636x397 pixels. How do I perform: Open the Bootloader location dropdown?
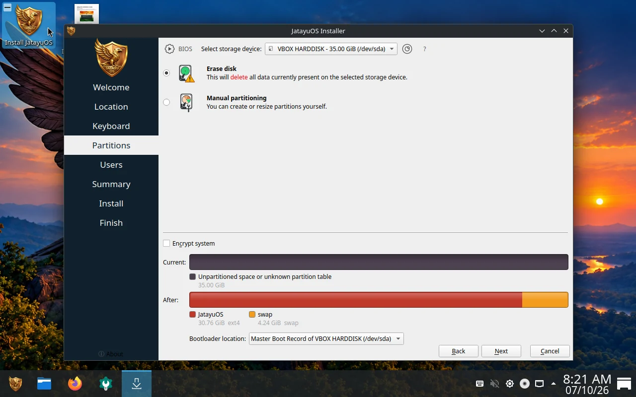[x=326, y=338]
